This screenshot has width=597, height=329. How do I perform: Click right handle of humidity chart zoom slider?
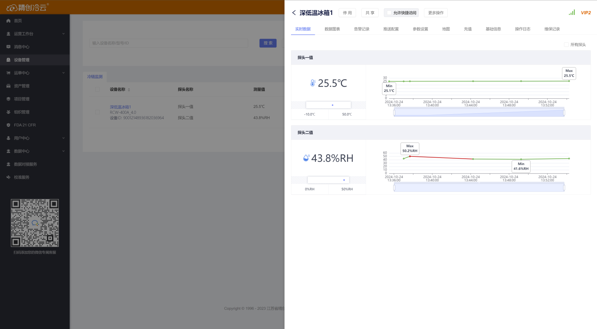pyautogui.click(x=564, y=188)
